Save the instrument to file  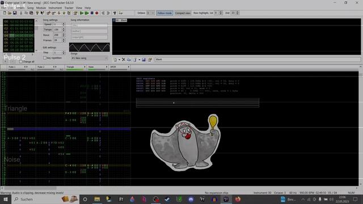pyautogui.click(x=143, y=59)
